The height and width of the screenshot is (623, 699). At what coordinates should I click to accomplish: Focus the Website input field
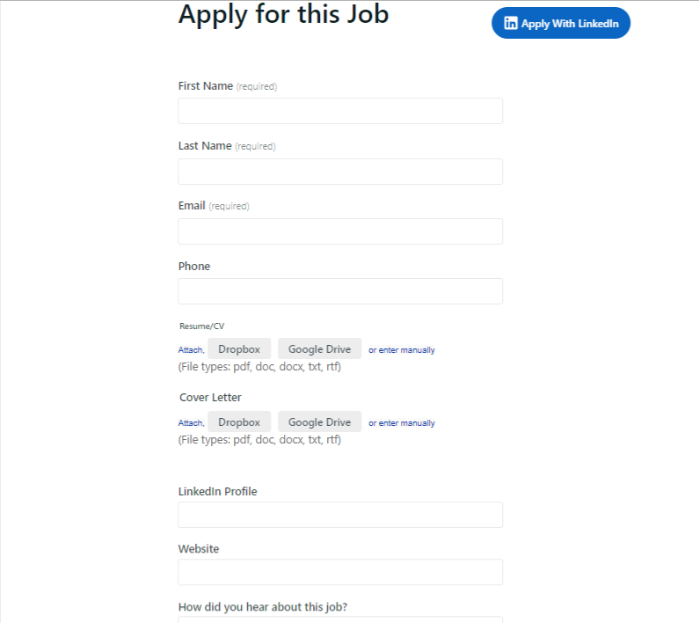(340, 572)
